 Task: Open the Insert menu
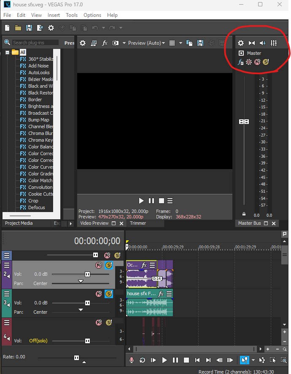pyautogui.click(x=54, y=15)
